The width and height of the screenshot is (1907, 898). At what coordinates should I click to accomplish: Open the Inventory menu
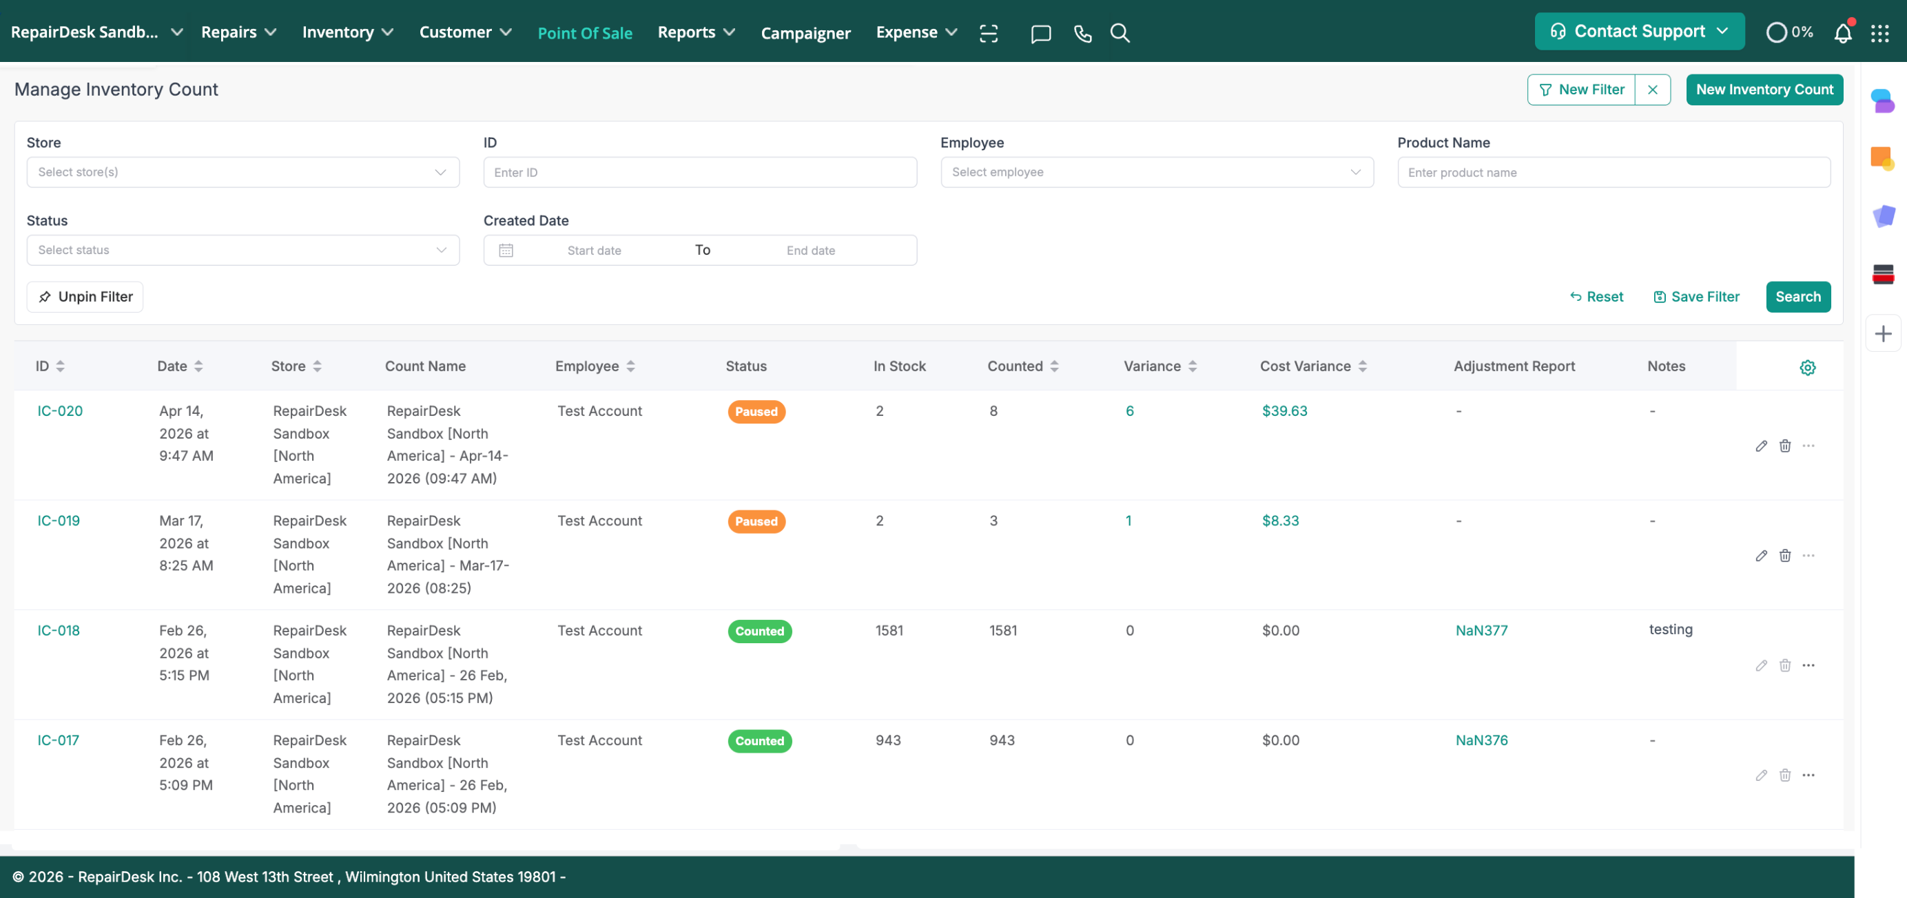[x=347, y=32]
